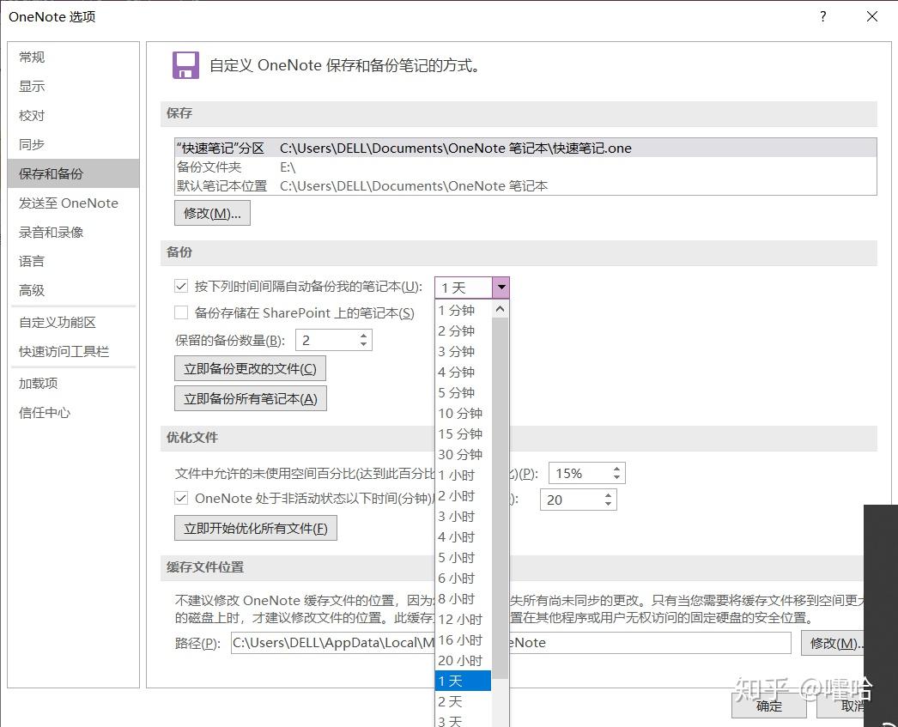
Task: Choose 5 小时 from the list
Action: (464, 558)
